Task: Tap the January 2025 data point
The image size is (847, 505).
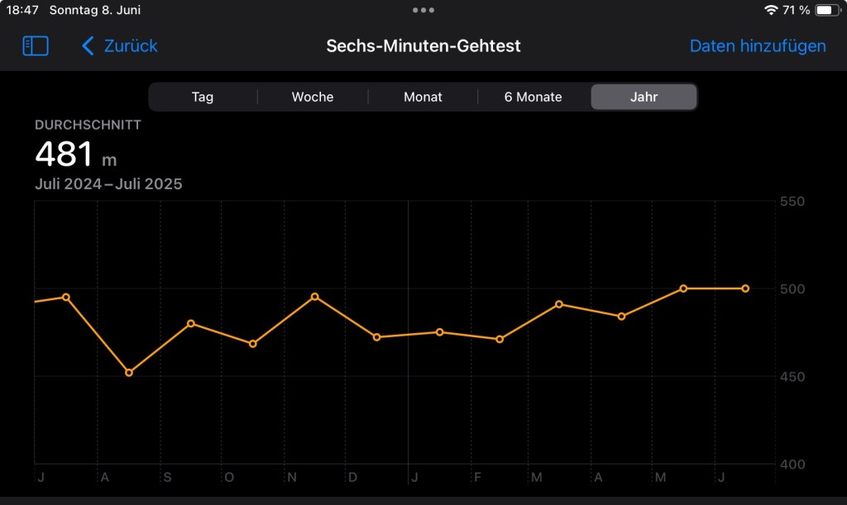Action: (x=440, y=332)
